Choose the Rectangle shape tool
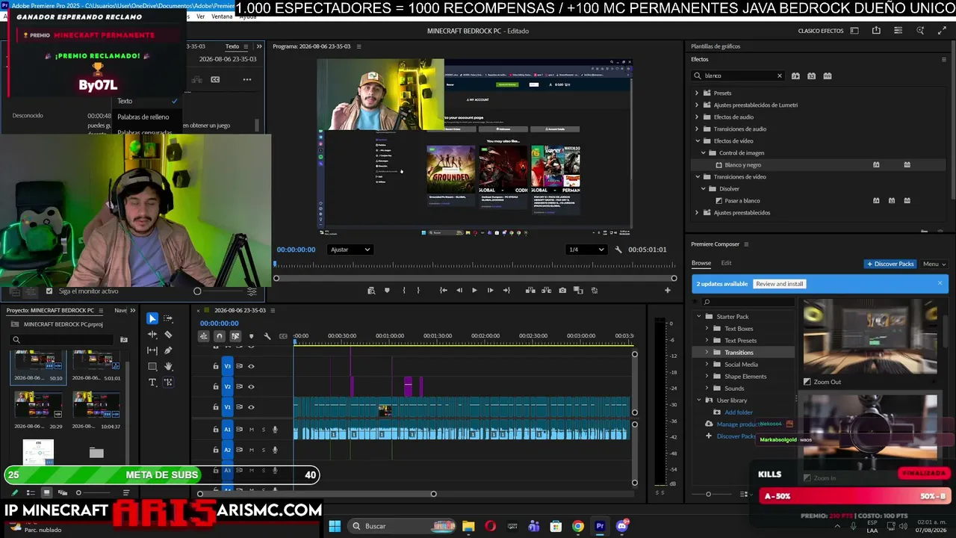The width and height of the screenshot is (956, 538). click(x=152, y=366)
